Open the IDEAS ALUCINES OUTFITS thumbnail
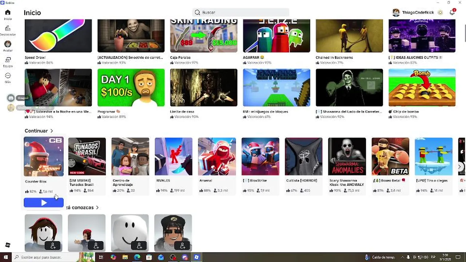This screenshot has width=466, height=262. tap(422, 36)
